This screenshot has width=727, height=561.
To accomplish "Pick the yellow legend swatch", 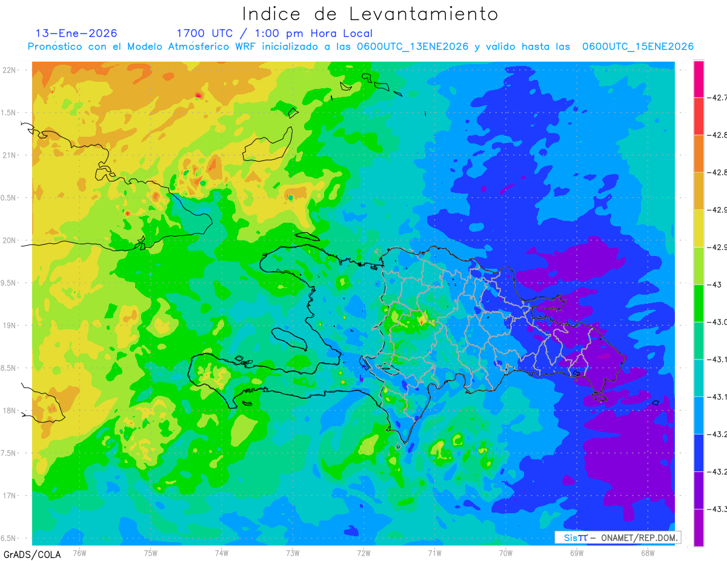I will click(699, 228).
